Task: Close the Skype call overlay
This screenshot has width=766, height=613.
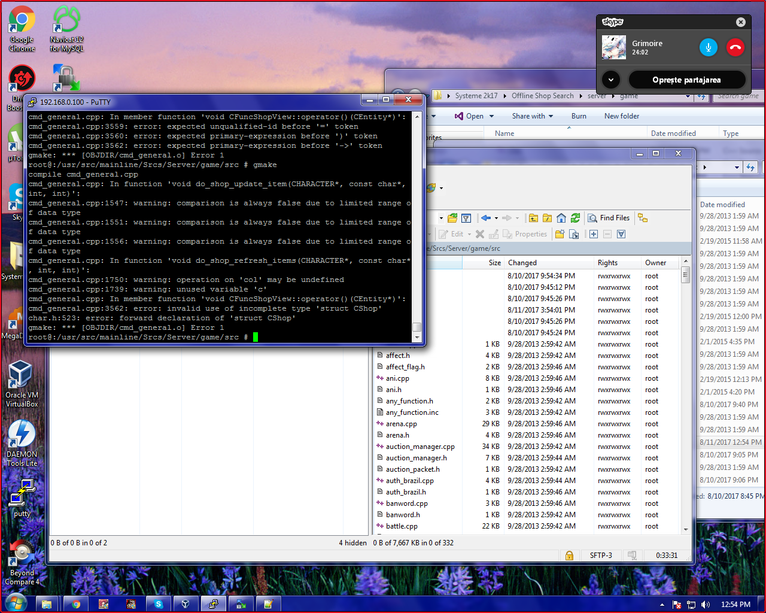Action: pos(741,22)
